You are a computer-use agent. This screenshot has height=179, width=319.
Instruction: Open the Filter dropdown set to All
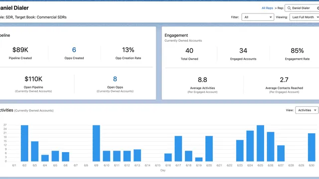click(258, 17)
